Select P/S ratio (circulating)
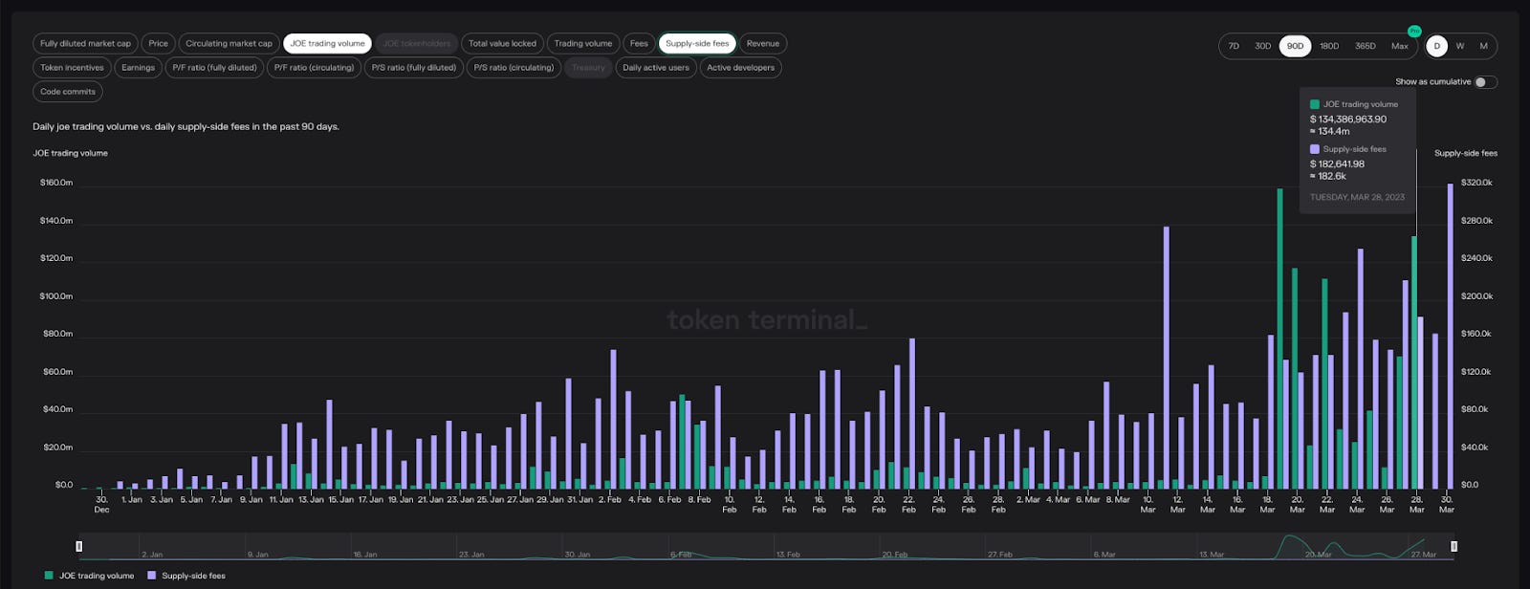Image resolution: width=1530 pixels, height=589 pixels. (514, 68)
